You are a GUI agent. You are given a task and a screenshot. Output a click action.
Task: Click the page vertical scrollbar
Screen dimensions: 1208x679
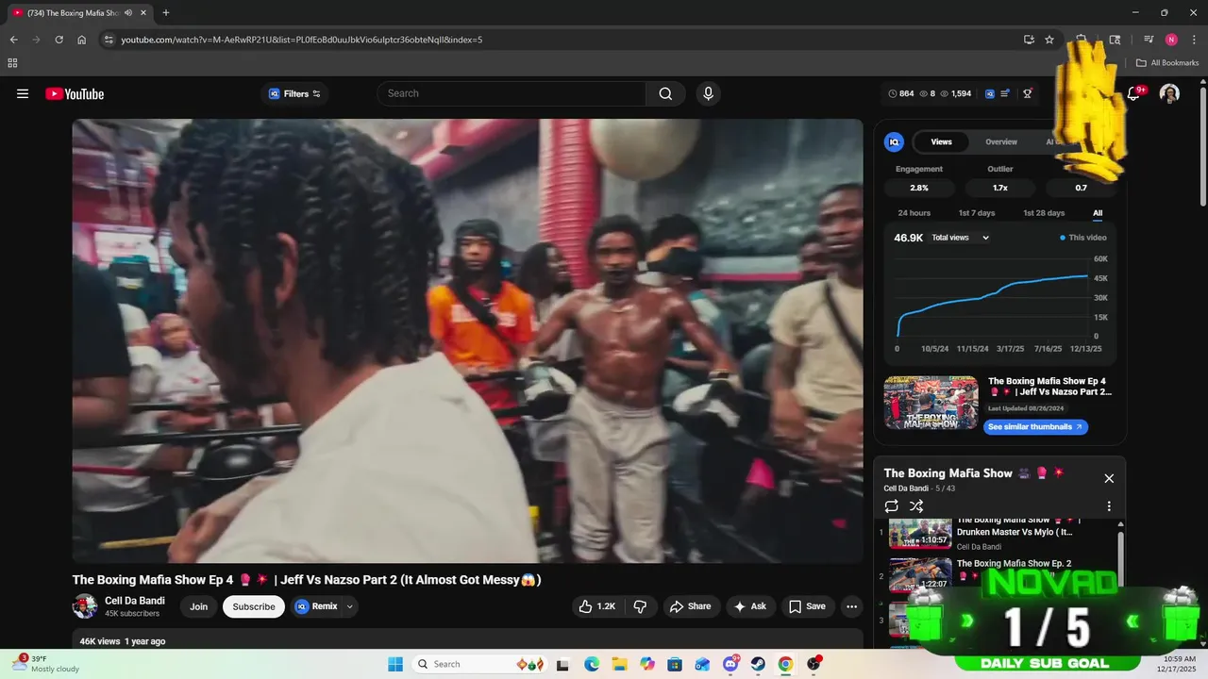pos(1202,146)
